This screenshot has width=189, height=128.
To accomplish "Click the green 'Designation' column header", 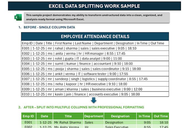I will click(120, 116).
